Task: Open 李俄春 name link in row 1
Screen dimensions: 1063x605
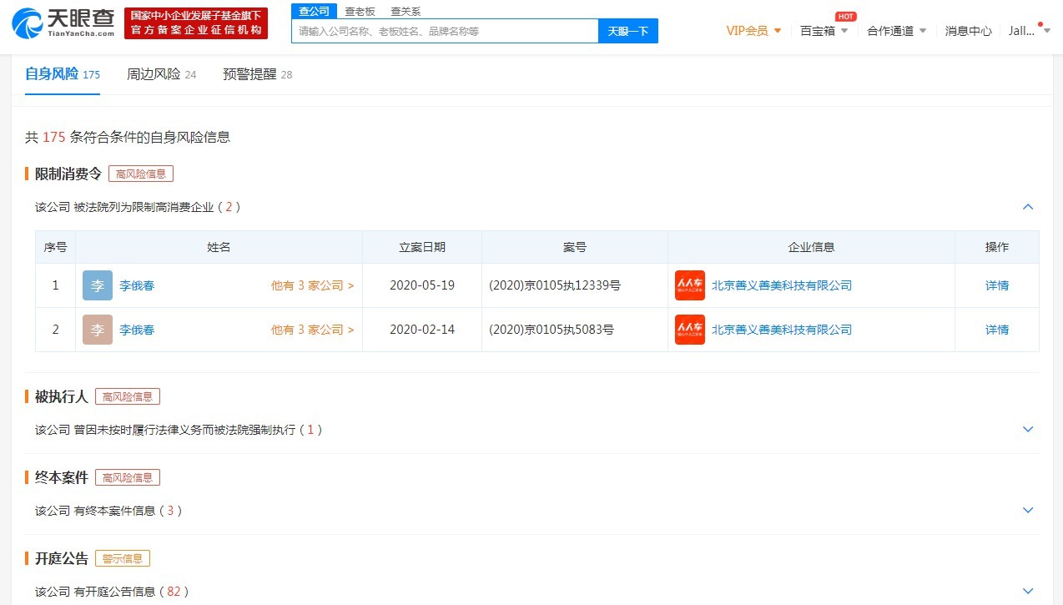Action: pyautogui.click(x=137, y=285)
